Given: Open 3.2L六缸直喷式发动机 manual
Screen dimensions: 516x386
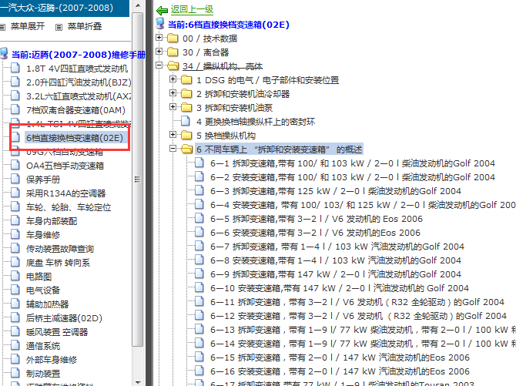Looking at the screenshot, I should 79,96.
